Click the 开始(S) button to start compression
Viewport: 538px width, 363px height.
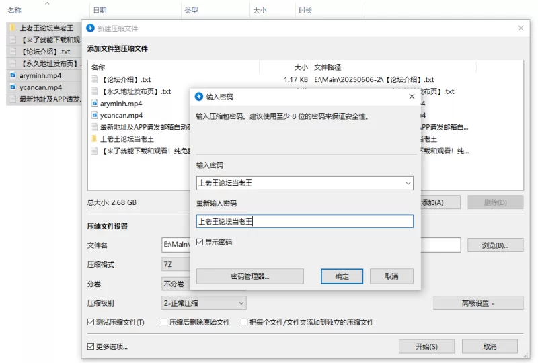point(426,346)
